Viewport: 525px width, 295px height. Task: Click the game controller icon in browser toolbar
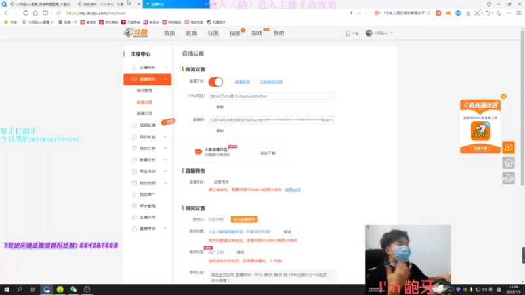[448, 13]
